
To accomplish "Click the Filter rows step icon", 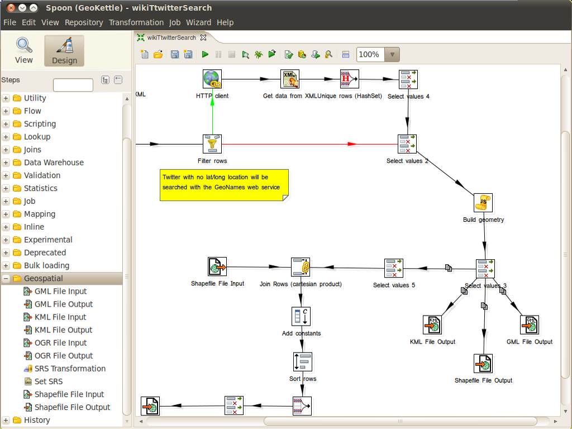I will pos(212,144).
